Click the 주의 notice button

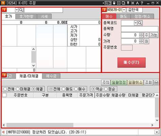click(106, 82)
